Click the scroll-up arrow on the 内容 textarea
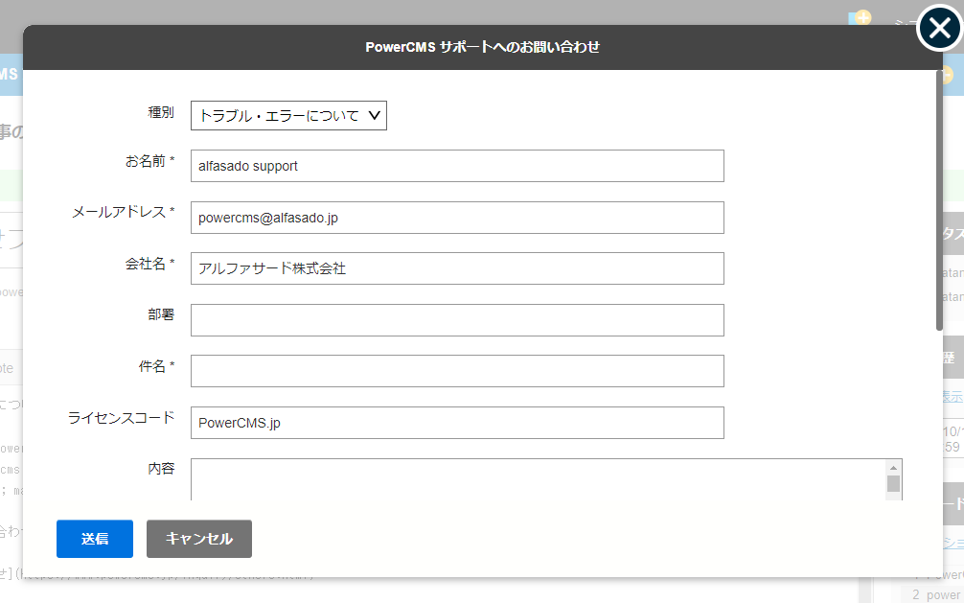 pyautogui.click(x=893, y=468)
